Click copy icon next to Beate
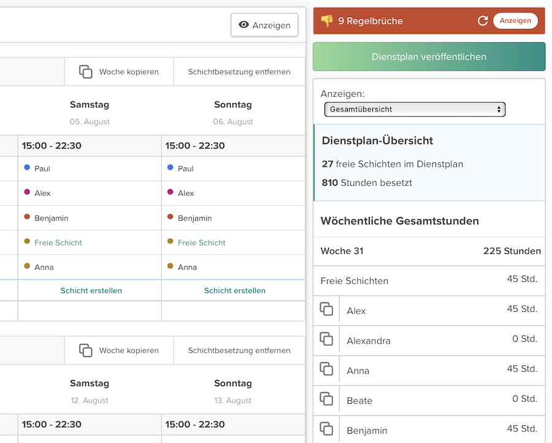552x443 pixels. [x=326, y=399]
